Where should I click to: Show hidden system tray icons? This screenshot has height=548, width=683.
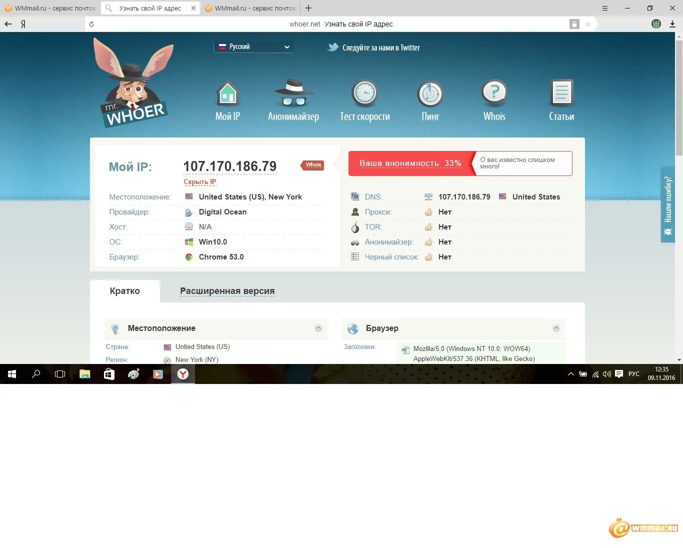coord(570,374)
